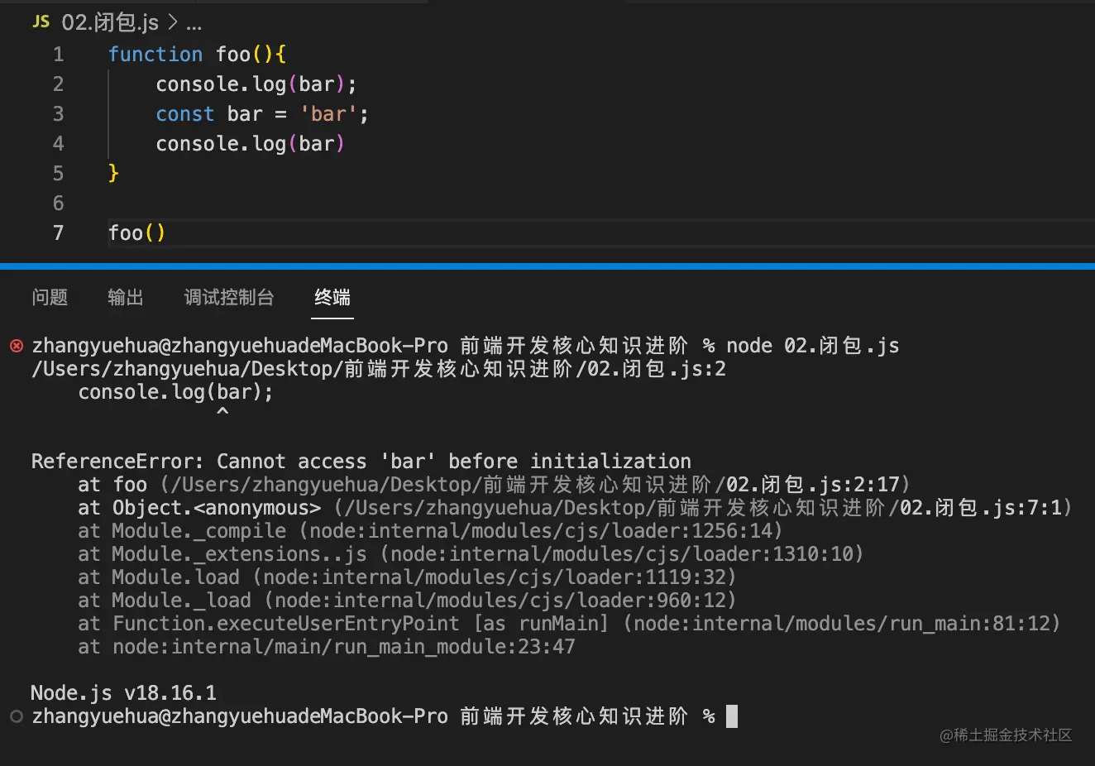Screen dimensions: 1095x766
Task: Click the const keyword on line 3
Action: coord(185,114)
